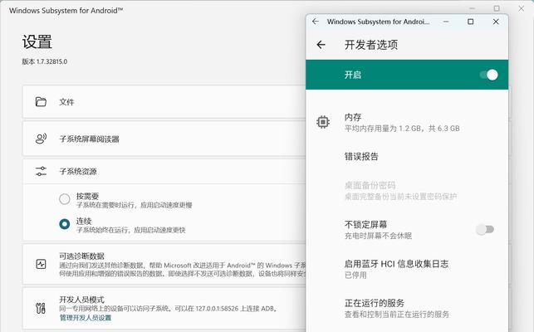534x332 pixels.
Task: Click the memory chip icon beside 内存
Action: (x=323, y=122)
